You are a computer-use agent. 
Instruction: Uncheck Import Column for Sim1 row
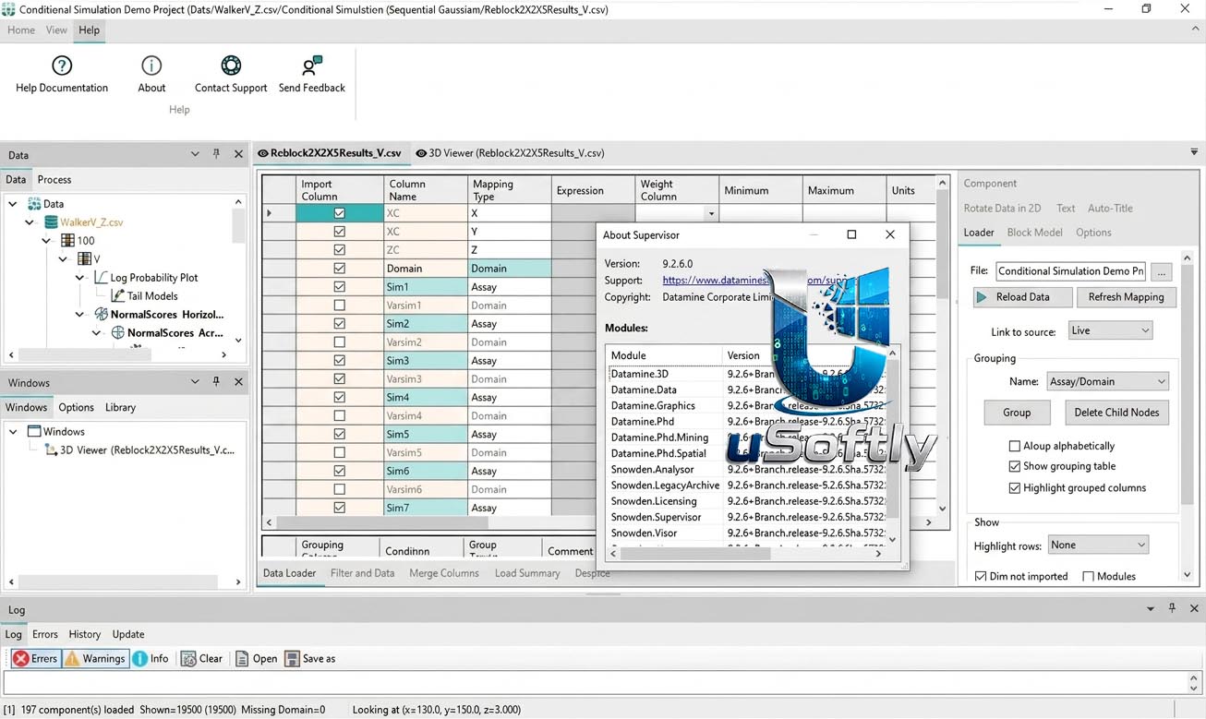point(339,287)
